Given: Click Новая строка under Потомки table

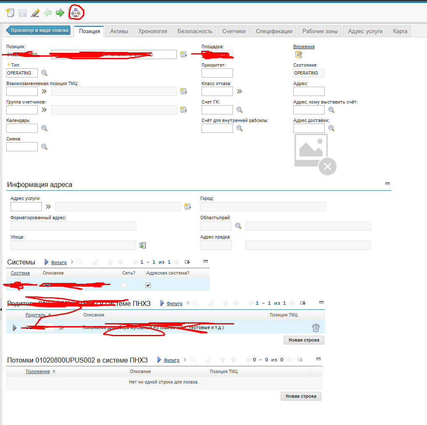Looking at the screenshot, I should click(301, 396).
